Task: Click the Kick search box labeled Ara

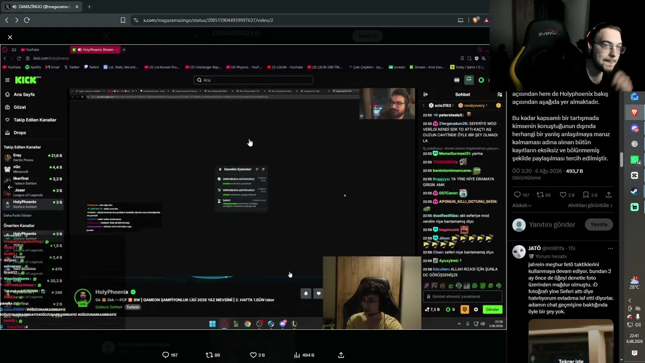Action: 253,80
